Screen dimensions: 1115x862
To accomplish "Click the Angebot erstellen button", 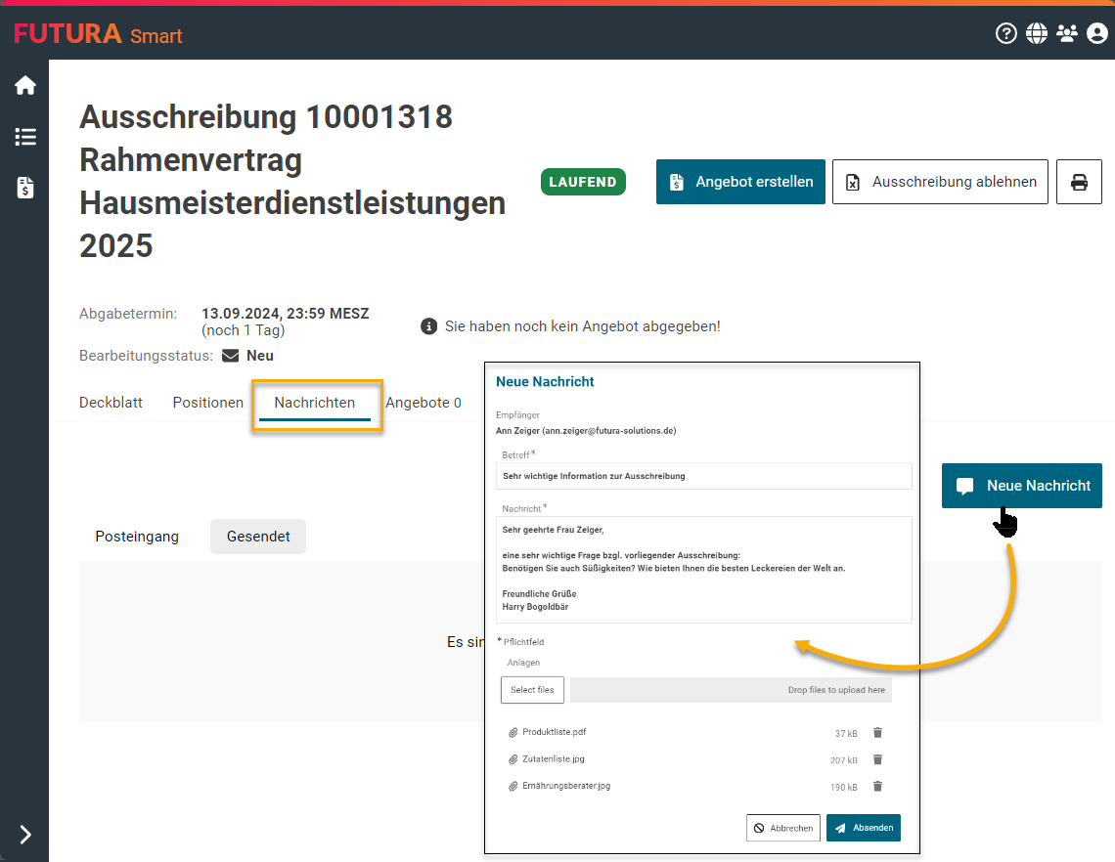I will pos(740,182).
